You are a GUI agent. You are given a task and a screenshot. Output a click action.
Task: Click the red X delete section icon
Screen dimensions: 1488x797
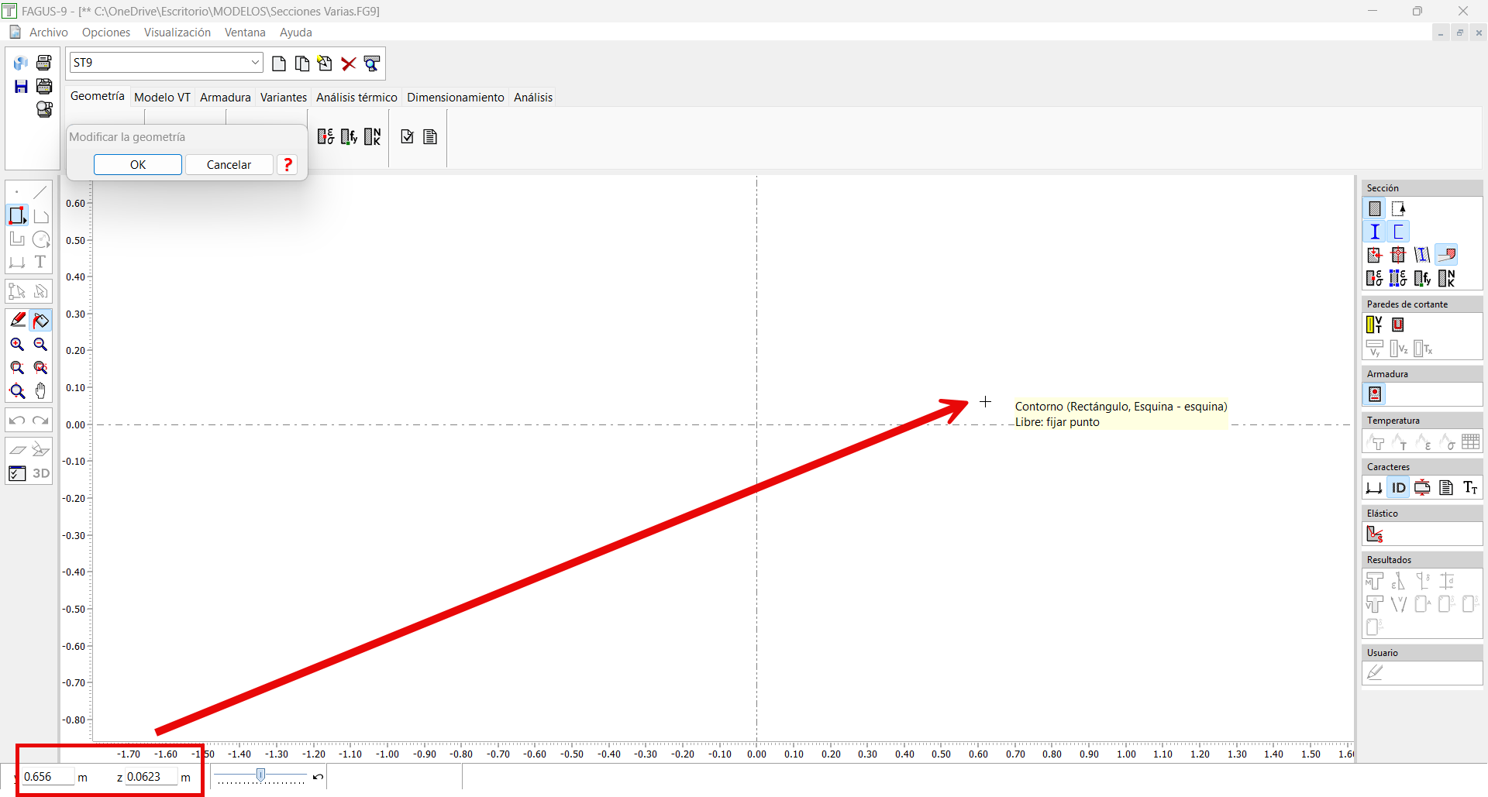[349, 64]
